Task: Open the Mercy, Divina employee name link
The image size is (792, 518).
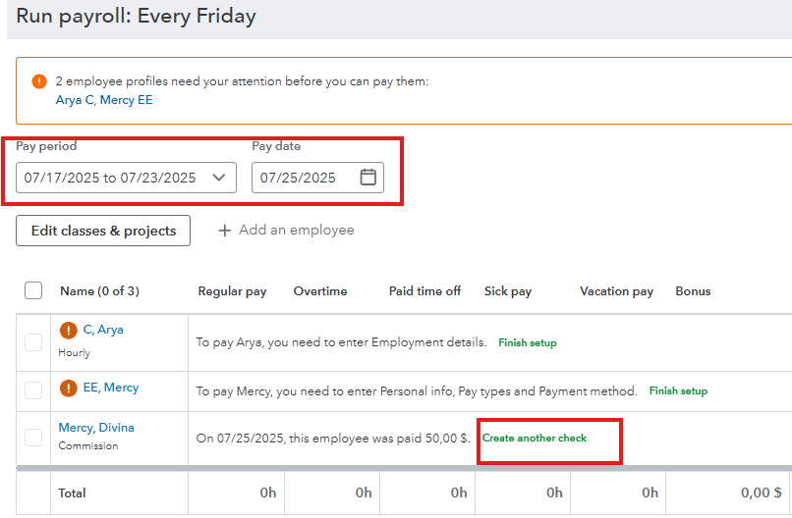Action: tap(96, 428)
